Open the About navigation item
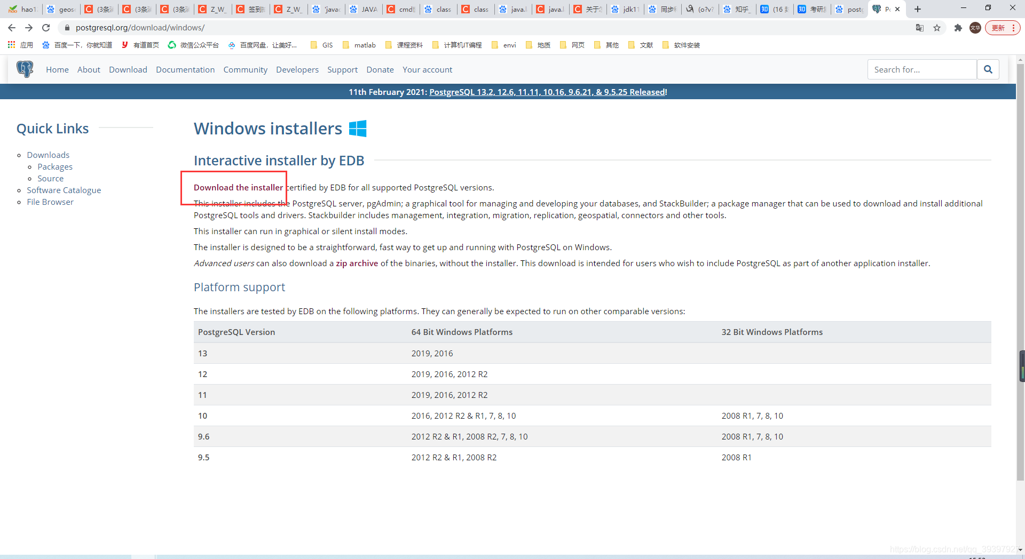The height and width of the screenshot is (559, 1025). [89, 69]
